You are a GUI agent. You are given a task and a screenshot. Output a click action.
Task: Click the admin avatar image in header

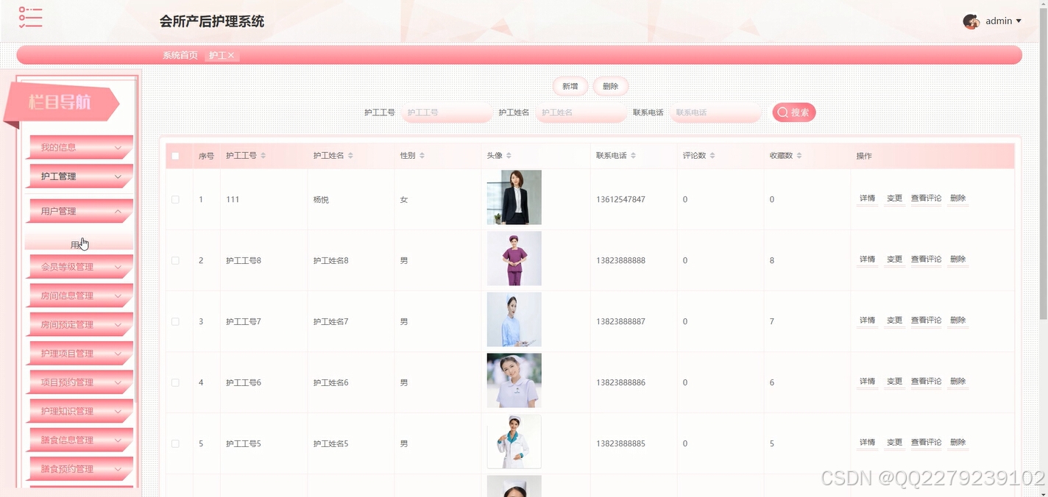click(971, 21)
